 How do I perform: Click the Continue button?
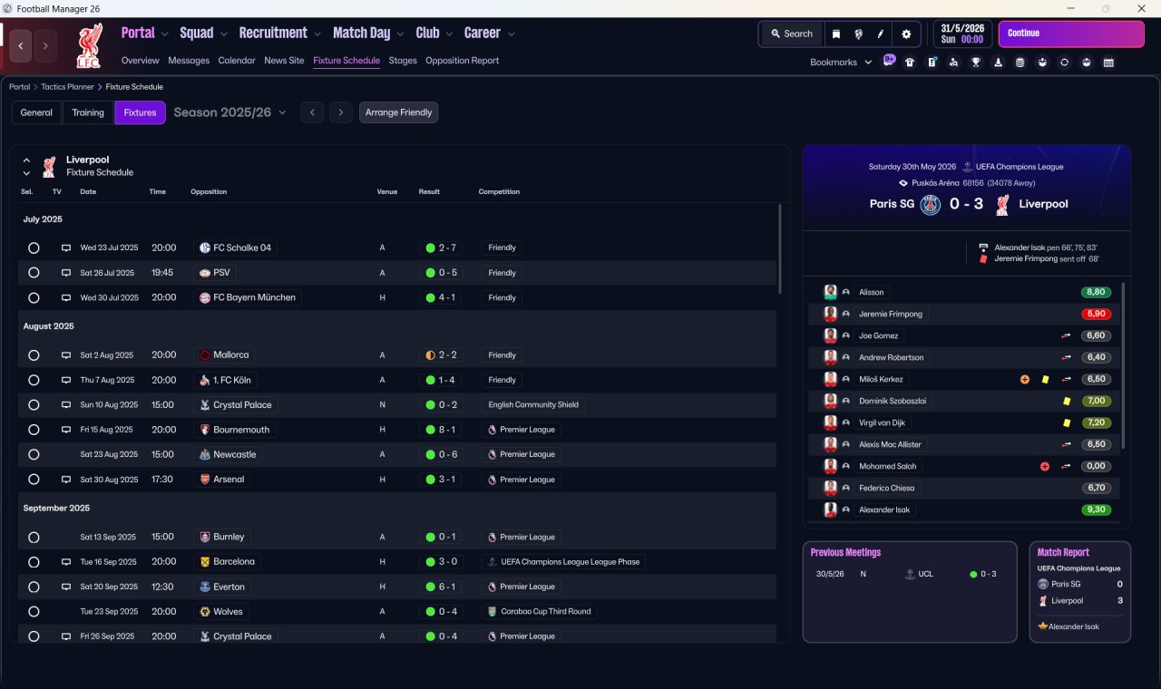pyautogui.click(x=1071, y=34)
